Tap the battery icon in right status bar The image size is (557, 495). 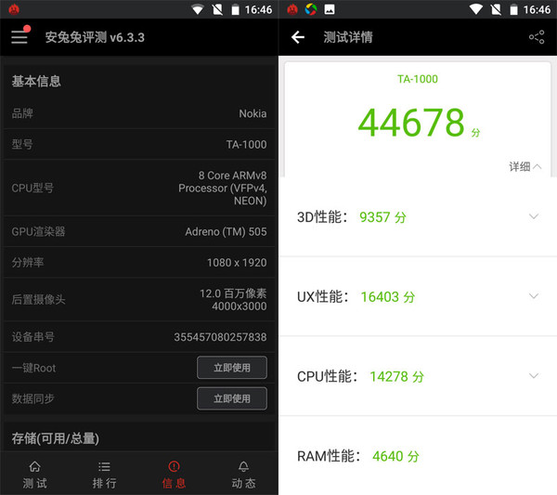click(513, 9)
